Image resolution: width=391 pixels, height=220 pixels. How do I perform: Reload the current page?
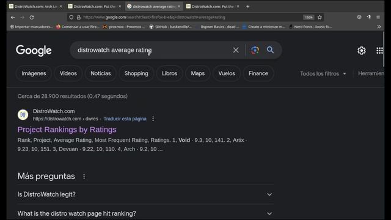[x=32, y=17]
